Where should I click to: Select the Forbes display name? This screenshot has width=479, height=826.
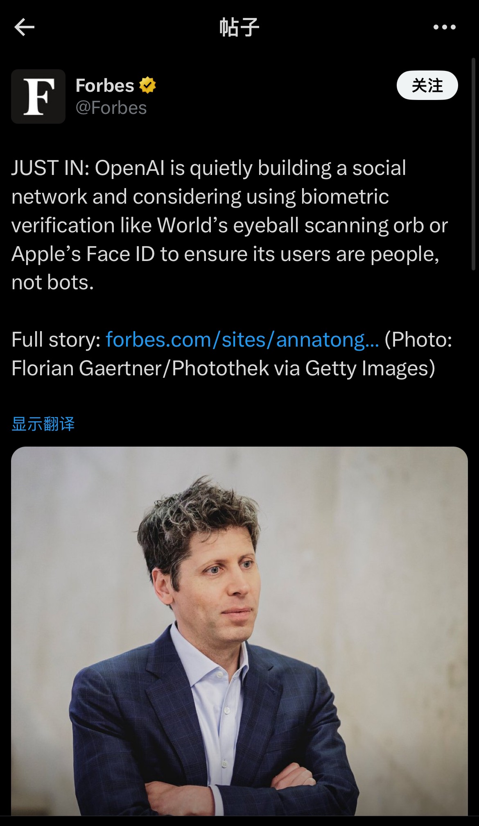[105, 86]
